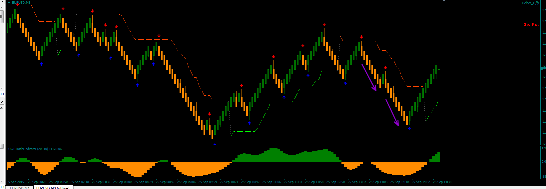Select the EURUSD,M3 (offline) chart tab
Screen dimensions: 546x189
click(x=53, y=188)
